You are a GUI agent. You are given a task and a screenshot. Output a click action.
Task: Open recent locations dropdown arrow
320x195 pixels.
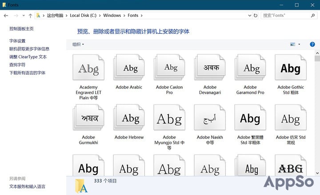pos(24,16)
